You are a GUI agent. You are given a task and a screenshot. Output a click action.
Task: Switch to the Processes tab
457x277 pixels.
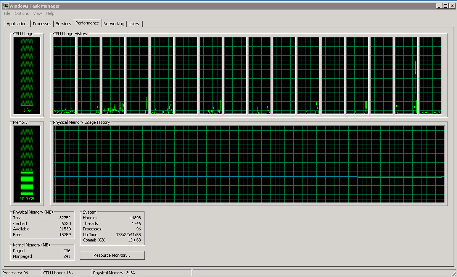42,24
